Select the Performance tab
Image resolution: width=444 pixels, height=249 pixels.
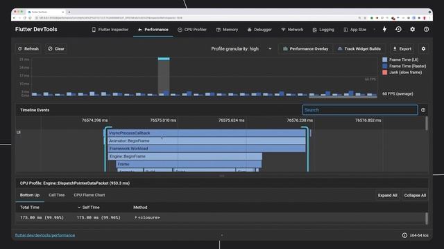point(153,30)
